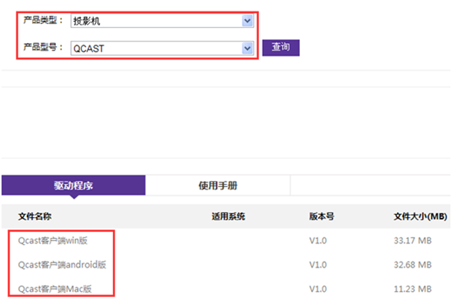Open the 产品类型 dropdown arrow
Image resolution: width=452 pixels, height=306 pixels.
pos(247,21)
